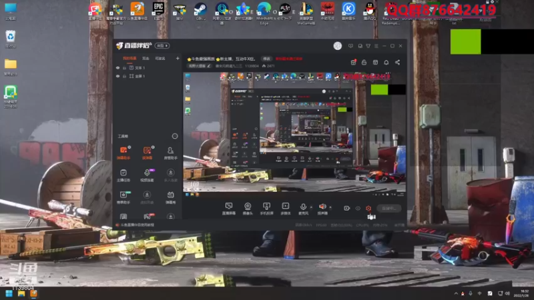Viewport: 534px width, 300px height.
Task: Open the feedback chat icon in the title bar
Action: coord(351,46)
